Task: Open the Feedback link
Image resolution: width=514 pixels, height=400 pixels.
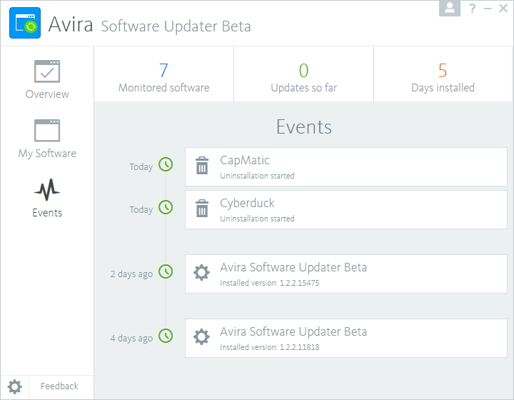Action: point(59,386)
